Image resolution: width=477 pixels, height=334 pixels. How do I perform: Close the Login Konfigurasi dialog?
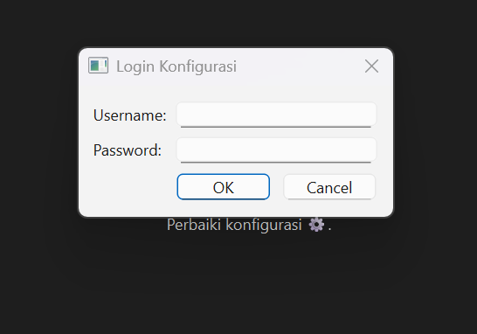pyautogui.click(x=371, y=66)
